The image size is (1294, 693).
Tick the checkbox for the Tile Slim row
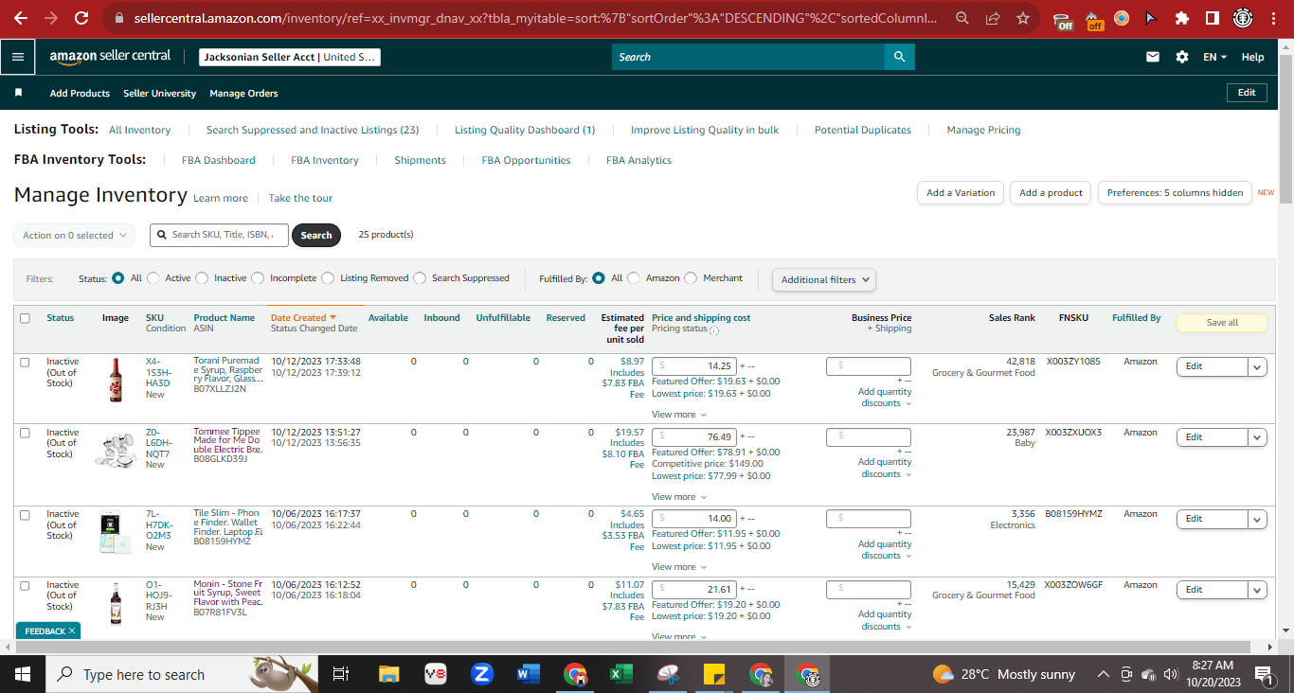click(x=25, y=514)
